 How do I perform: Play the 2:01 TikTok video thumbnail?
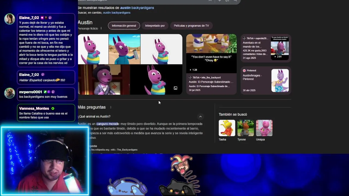280,48
